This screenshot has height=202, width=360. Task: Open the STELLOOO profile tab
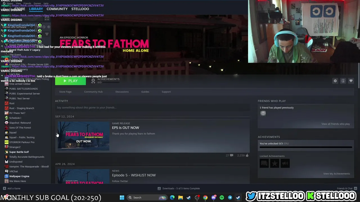(x=80, y=9)
